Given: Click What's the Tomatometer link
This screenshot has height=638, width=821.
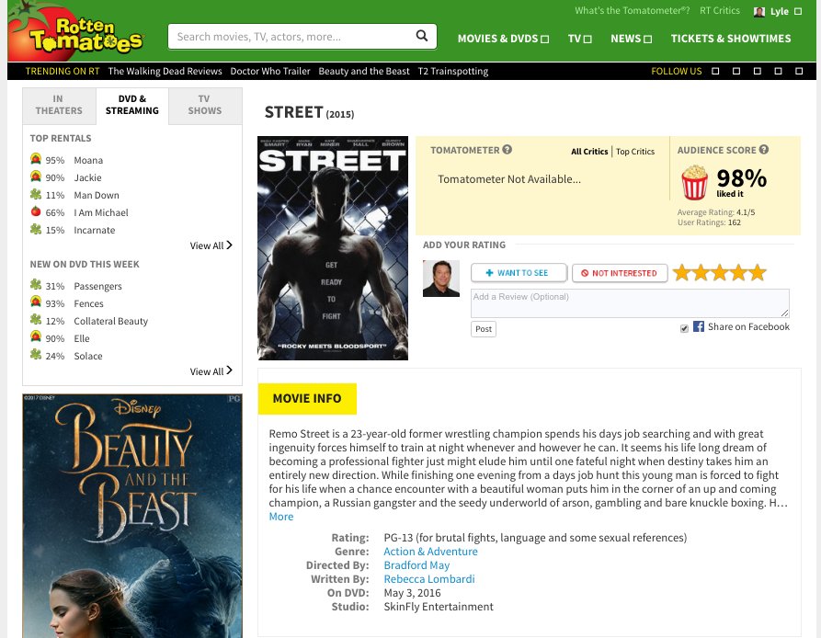Looking at the screenshot, I should [x=632, y=10].
